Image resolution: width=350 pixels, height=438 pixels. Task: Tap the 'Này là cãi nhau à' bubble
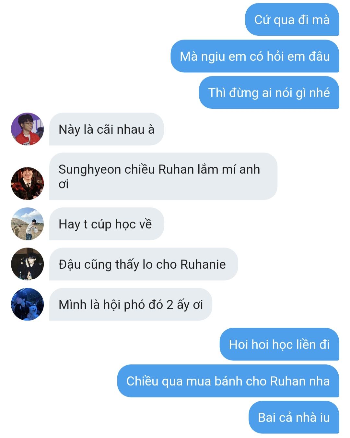[x=106, y=129]
